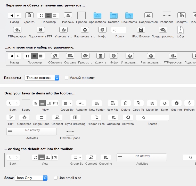The height and width of the screenshot is (186, 196).
Task: Click the Извлечь eject icon
Action: 68,15
